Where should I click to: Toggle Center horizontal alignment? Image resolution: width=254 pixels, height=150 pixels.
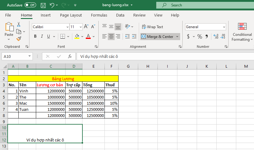pos(111,36)
